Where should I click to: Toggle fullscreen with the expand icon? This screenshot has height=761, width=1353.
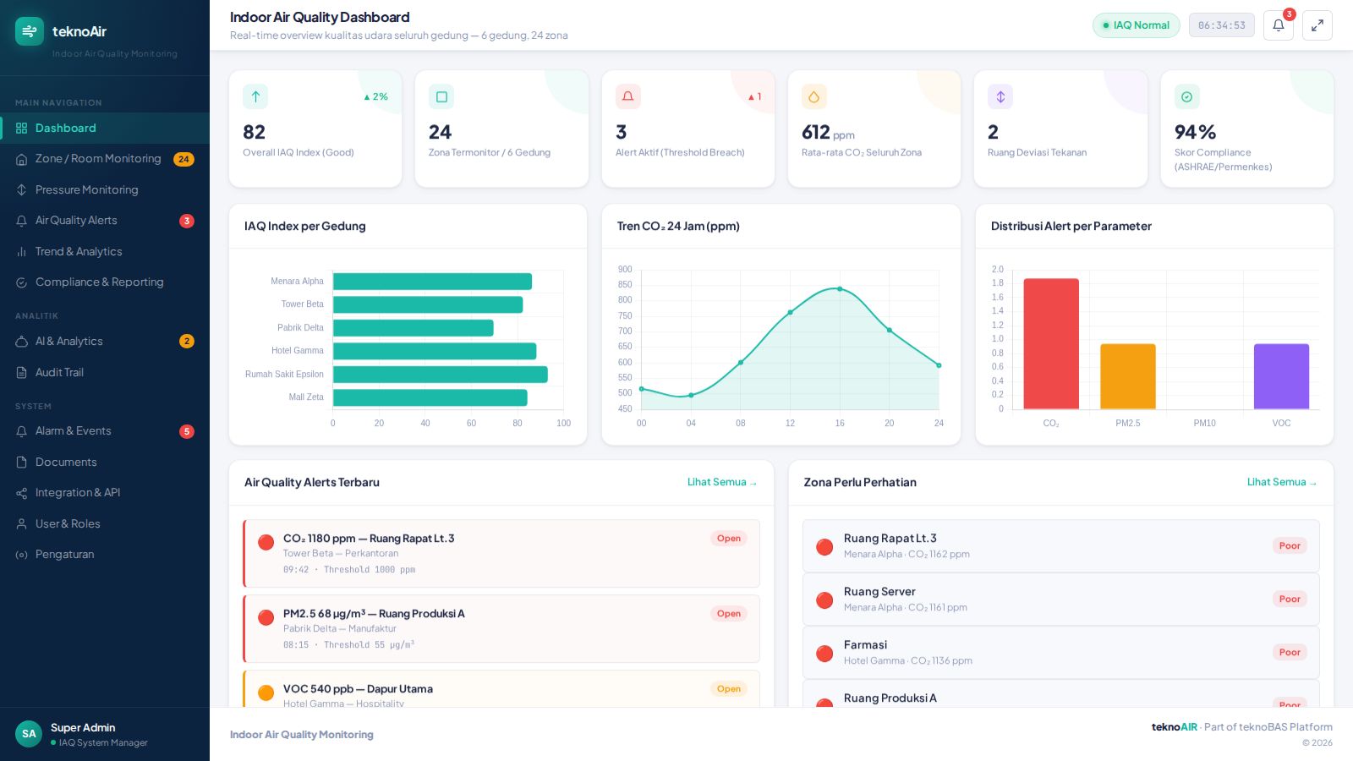point(1317,25)
